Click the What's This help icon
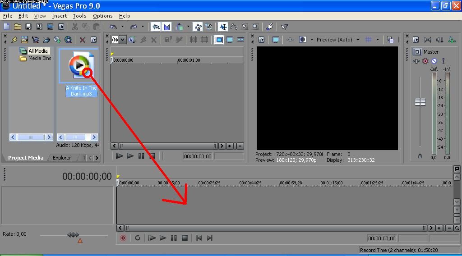 (284, 27)
